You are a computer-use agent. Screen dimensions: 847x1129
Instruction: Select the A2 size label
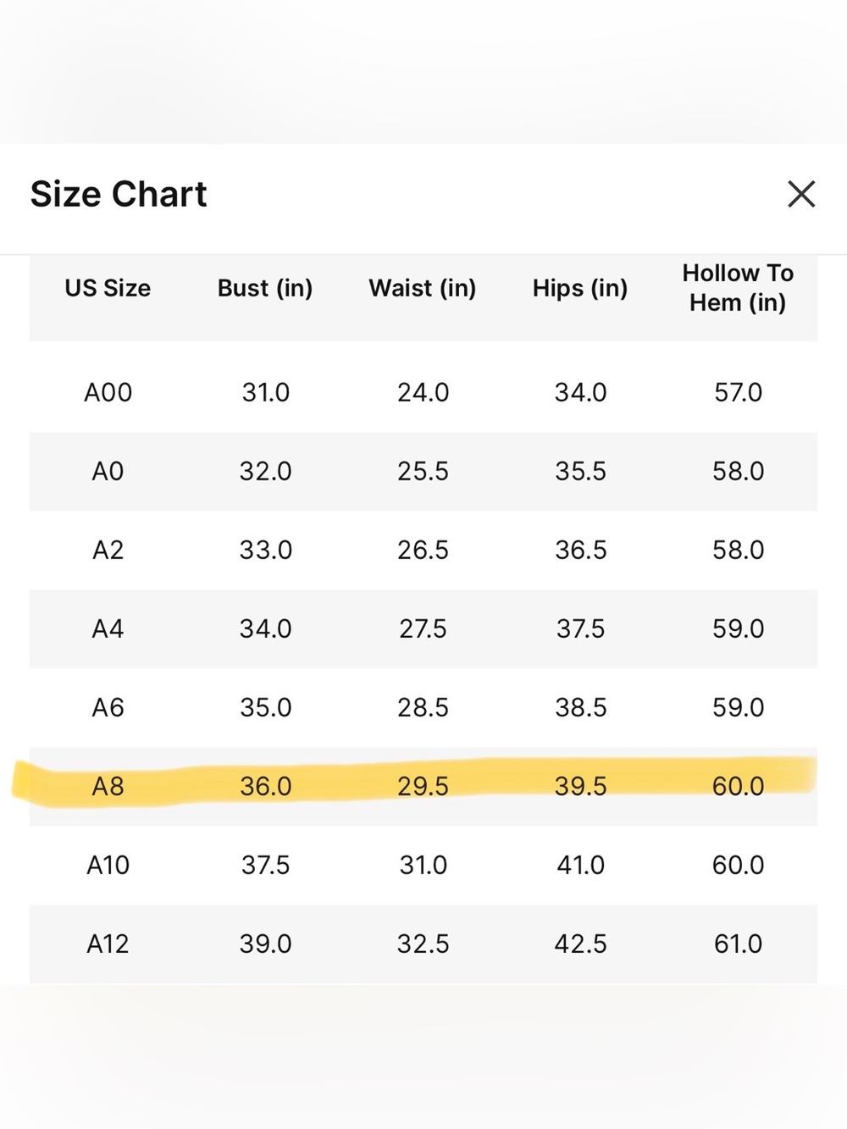click(108, 550)
